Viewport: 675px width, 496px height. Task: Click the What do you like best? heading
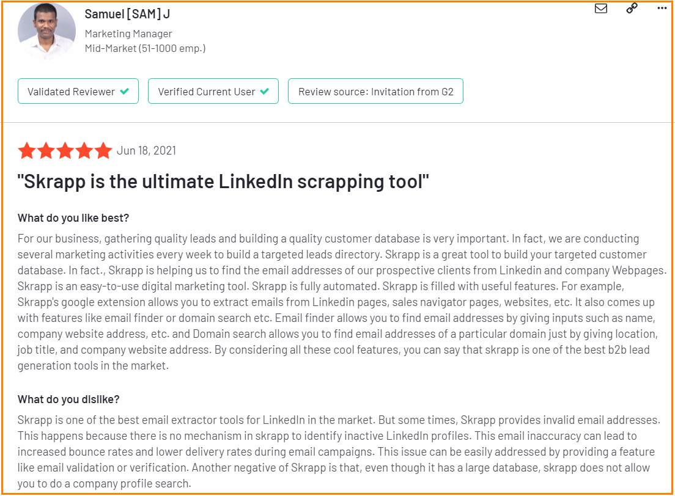pyautogui.click(x=73, y=218)
